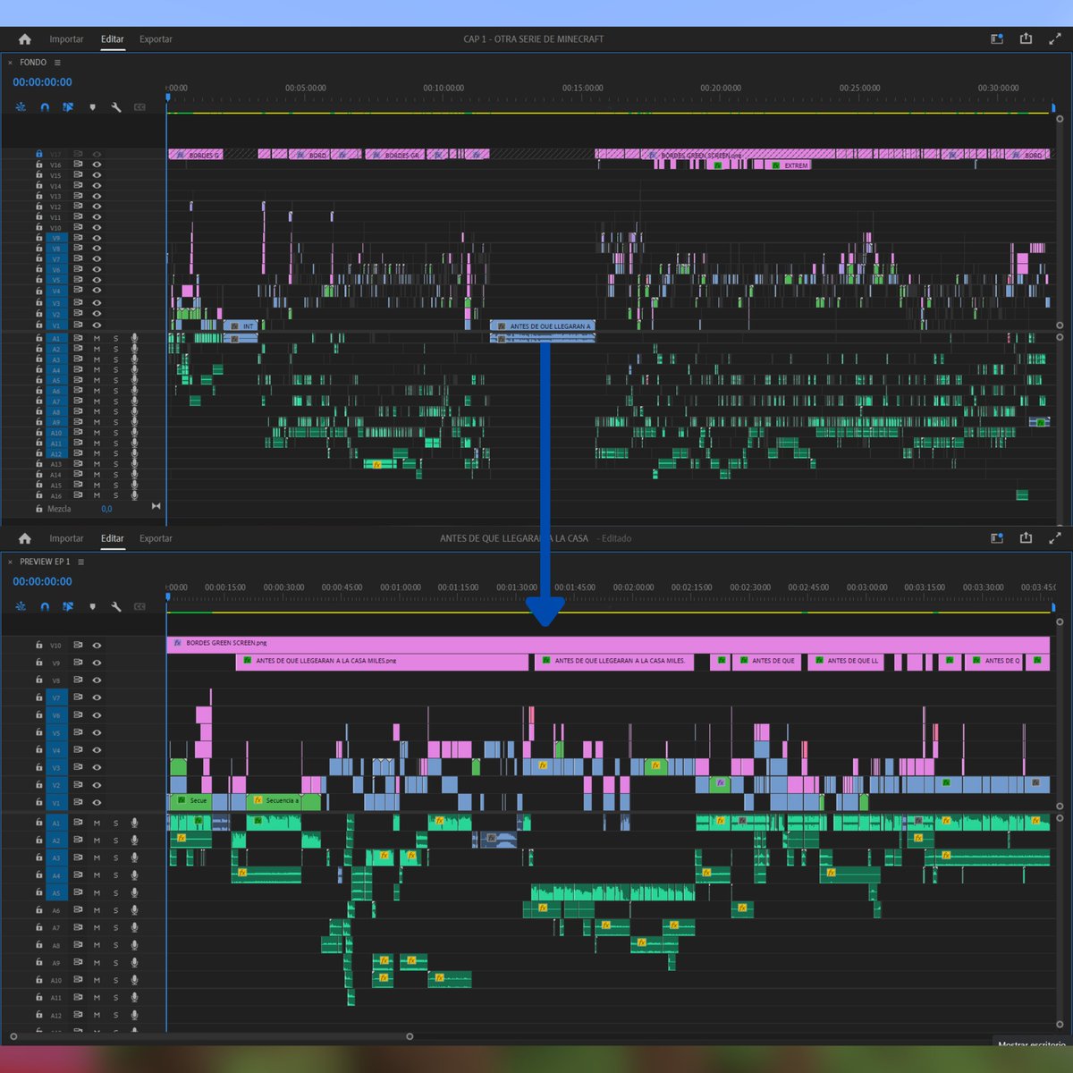Click the Mezcla end-of-track arrow icon in FONDO
The height and width of the screenshot is (1073, 1073).
156,506
